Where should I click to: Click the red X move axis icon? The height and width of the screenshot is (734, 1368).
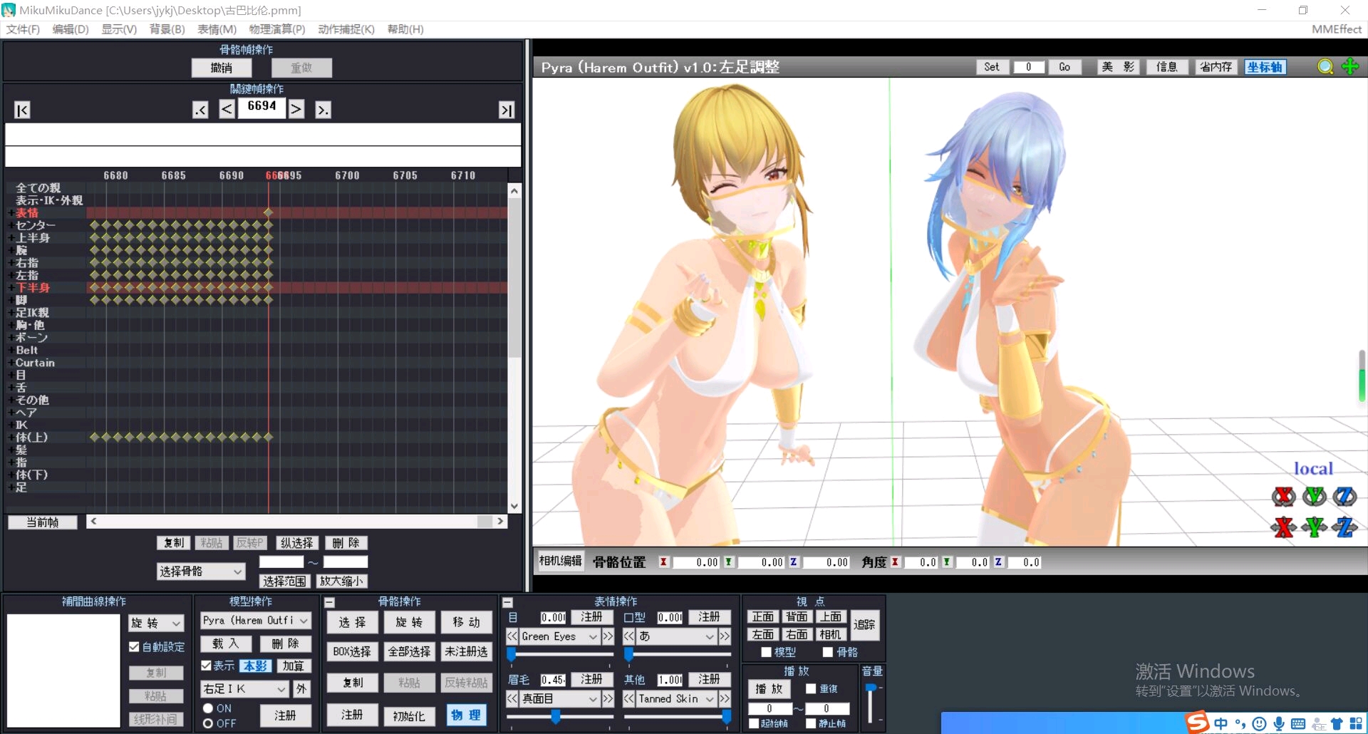(x=1284, y=527)
